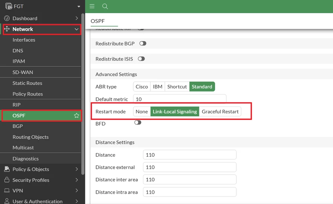The image size is (333, 204).
Task: Click the VPN laptop icon
Action: tap(7, 190)
